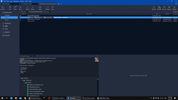Open the Sorted by file status dropdown
The image size is (178, 100).
(x=26, y=56)
